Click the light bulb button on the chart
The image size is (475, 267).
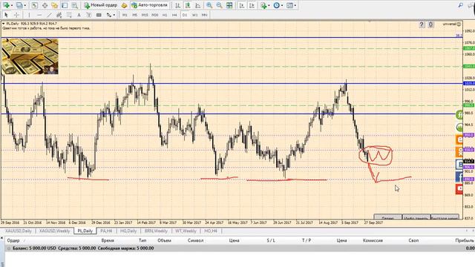coord(430,24)
